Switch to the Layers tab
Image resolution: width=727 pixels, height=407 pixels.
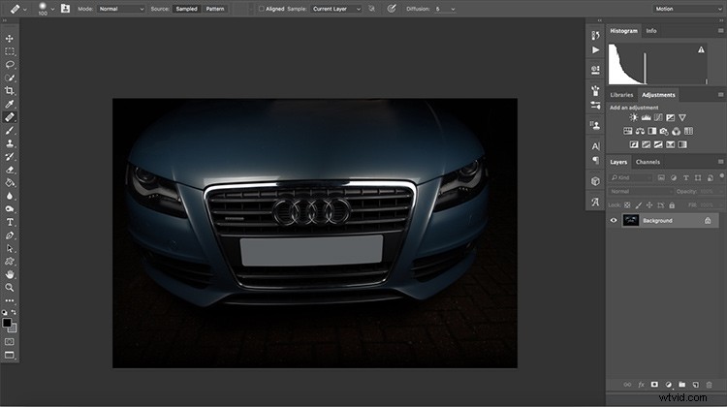(618, 162)
